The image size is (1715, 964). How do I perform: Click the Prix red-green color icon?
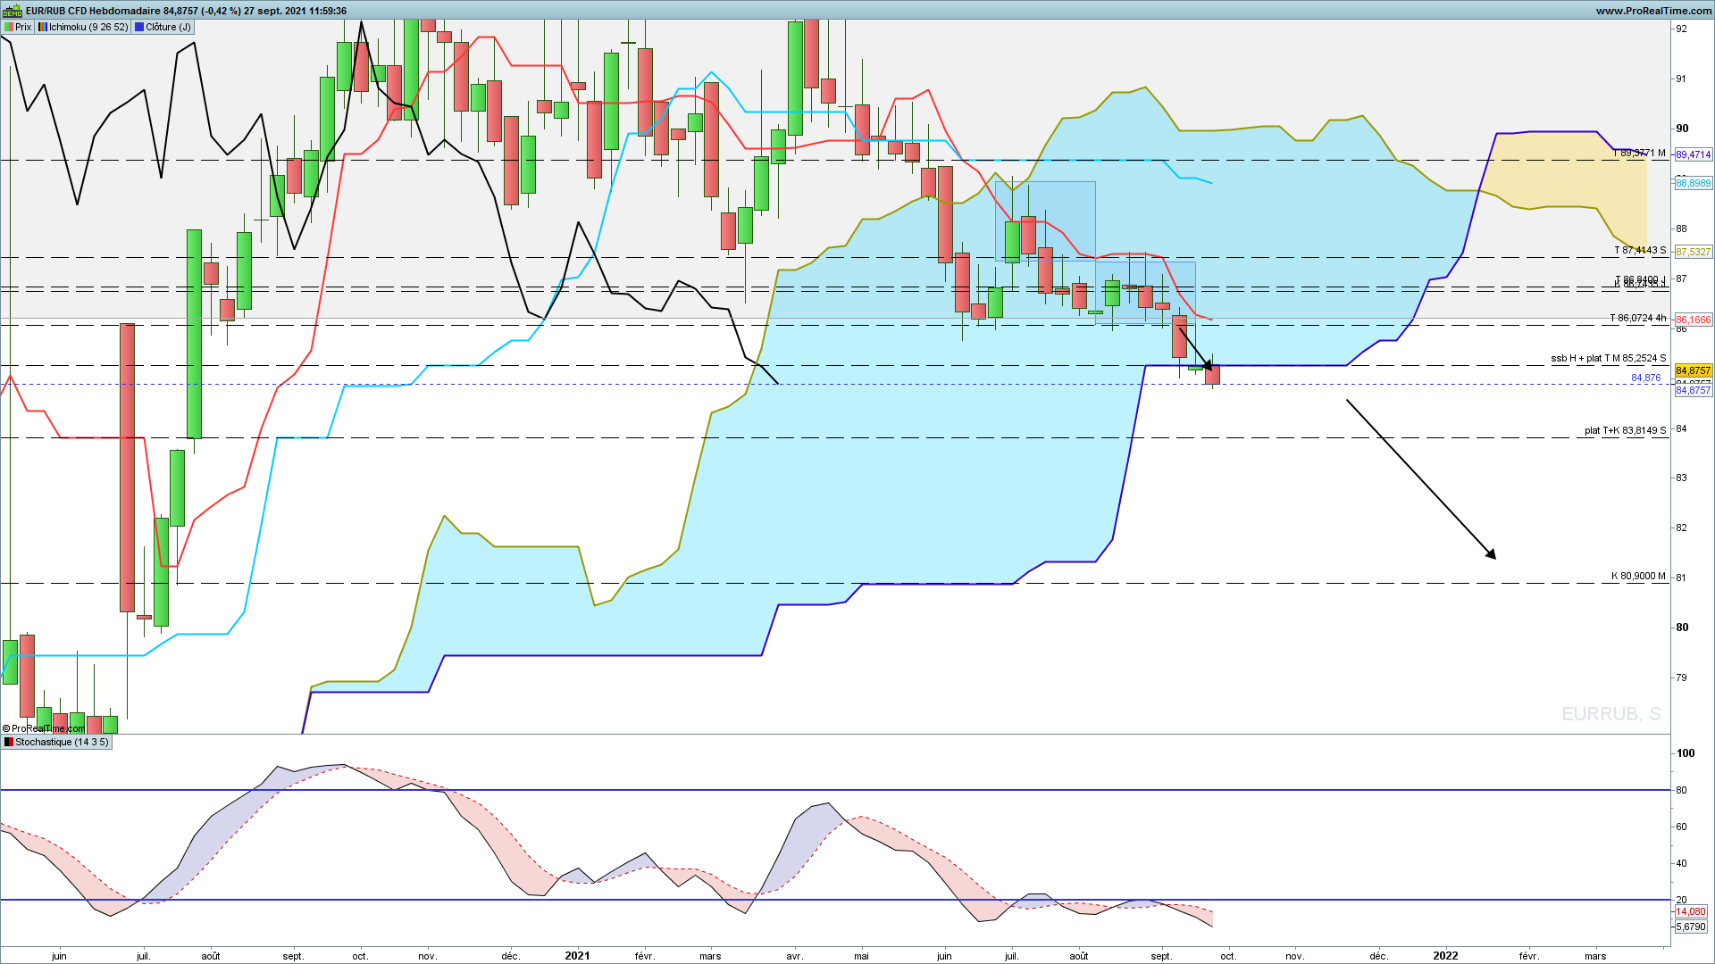(x=9, y=28)
